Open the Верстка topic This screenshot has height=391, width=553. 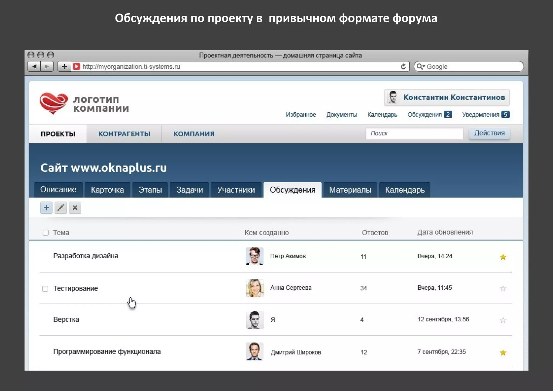tap(66, 320)
